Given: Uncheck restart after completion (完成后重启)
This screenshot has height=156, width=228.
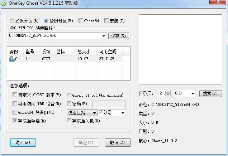Looking at the screenshot, I should click(15, 121).
